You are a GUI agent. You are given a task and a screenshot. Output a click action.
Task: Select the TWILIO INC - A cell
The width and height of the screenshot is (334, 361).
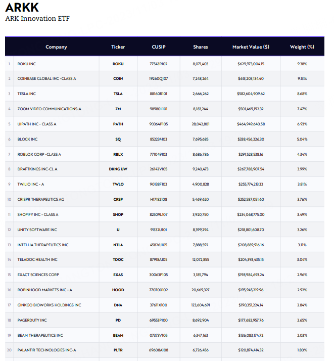point(57,184)
